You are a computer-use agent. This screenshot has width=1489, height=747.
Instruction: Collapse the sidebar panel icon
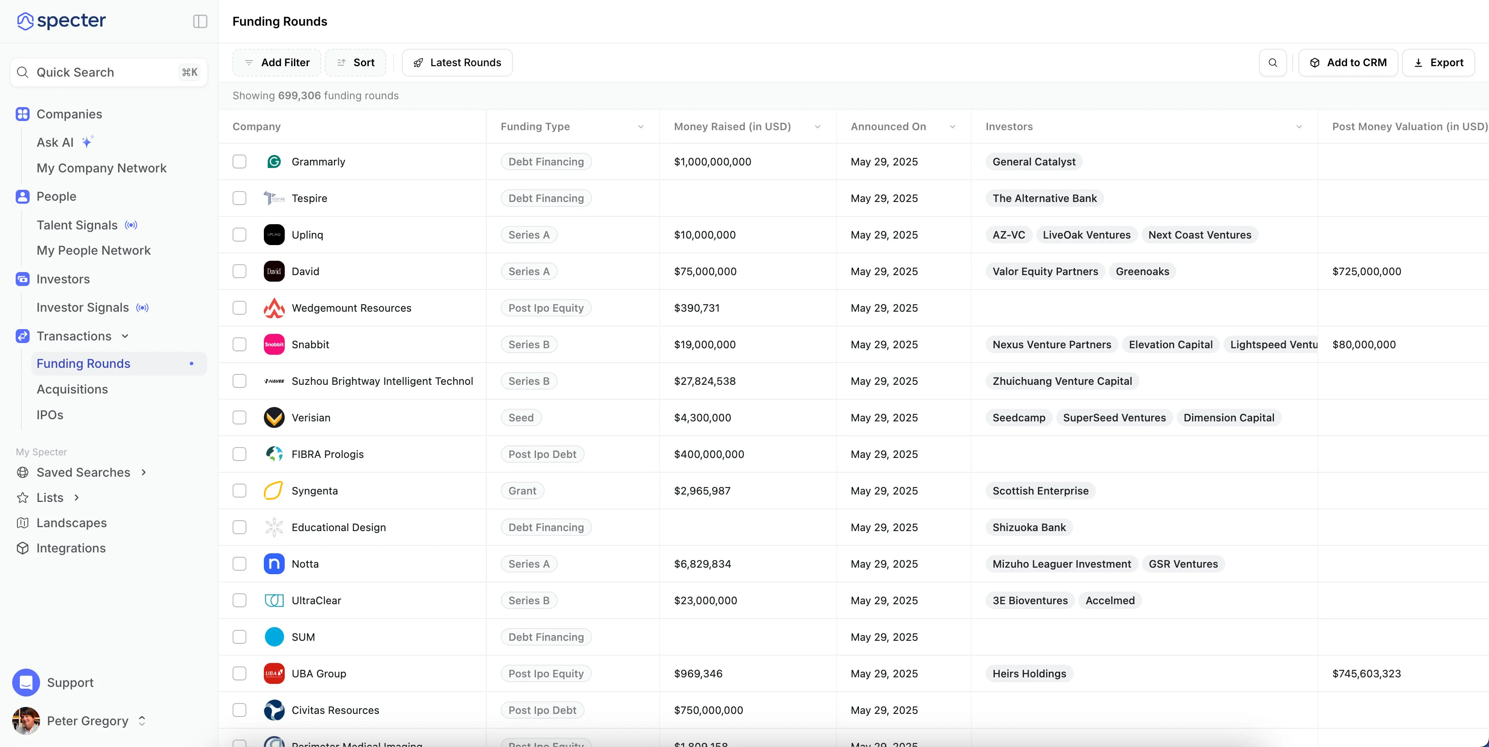click(x=200, y=21)
